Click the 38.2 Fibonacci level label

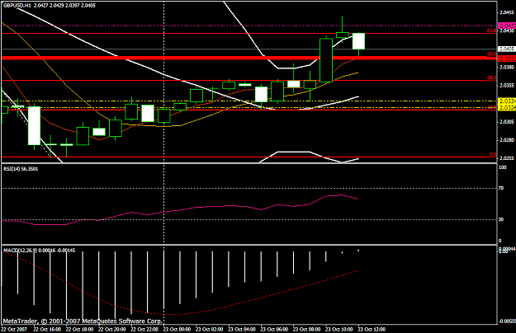492,77
